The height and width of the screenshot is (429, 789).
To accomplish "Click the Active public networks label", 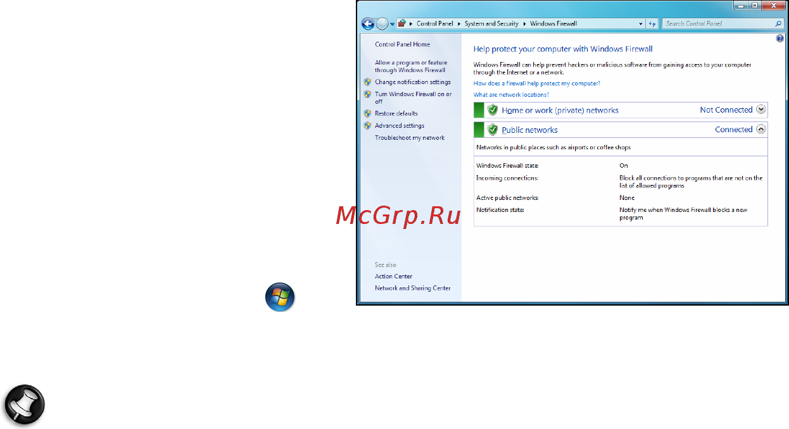I will pos(507,198).
